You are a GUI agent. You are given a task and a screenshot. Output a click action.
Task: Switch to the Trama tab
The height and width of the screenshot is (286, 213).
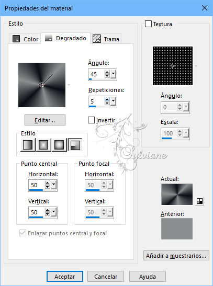coord(106,39)
